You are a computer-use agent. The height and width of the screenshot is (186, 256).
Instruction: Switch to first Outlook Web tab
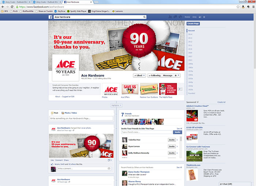[16, 2]
